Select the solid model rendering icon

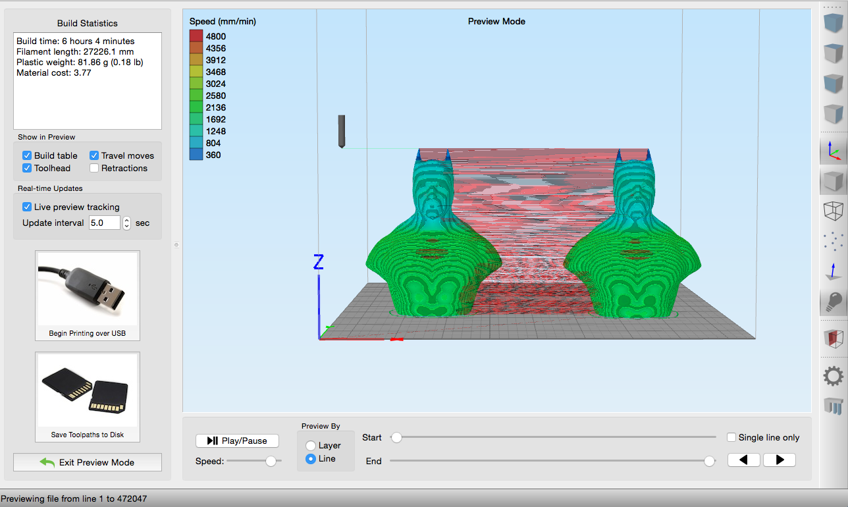click(x=834, y=180)
